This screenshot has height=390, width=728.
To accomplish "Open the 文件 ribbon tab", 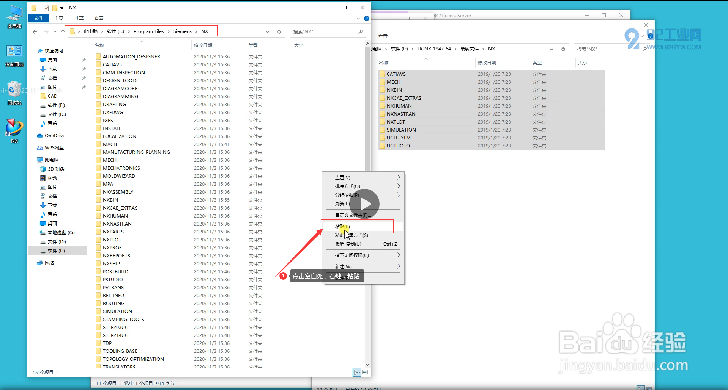I will click(38, 18).
